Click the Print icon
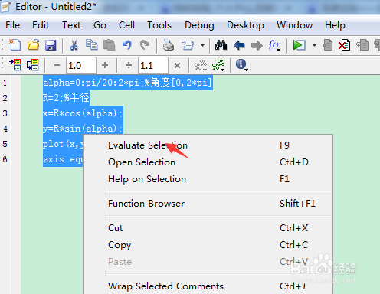Image resolution: width=380 pixels, height=294 pixels. 169,45
